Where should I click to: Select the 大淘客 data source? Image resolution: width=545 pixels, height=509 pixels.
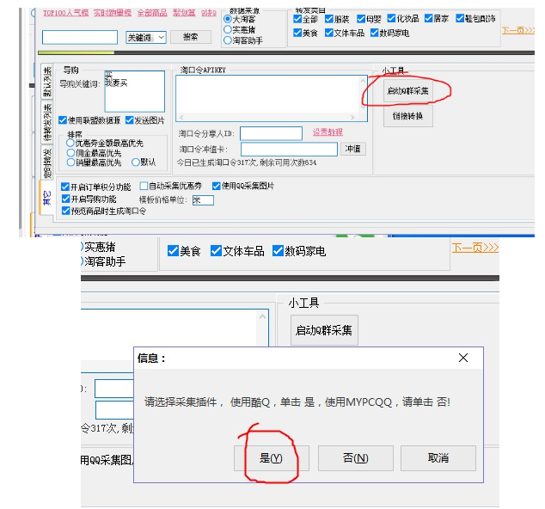[228, 19]
